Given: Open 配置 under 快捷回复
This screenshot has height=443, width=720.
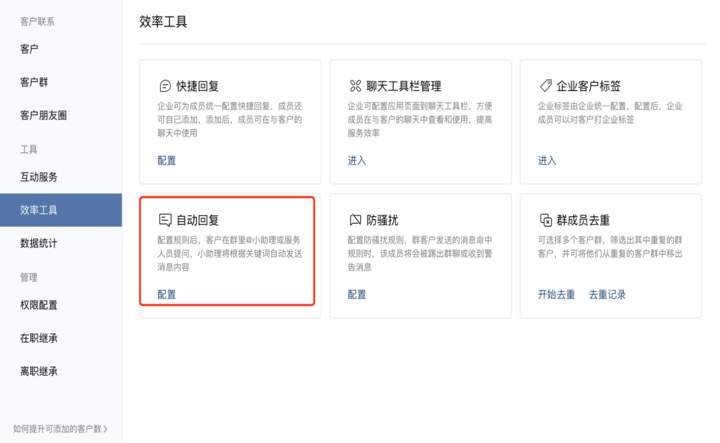Looking at the screenshot, I should (x=167, y=161).
